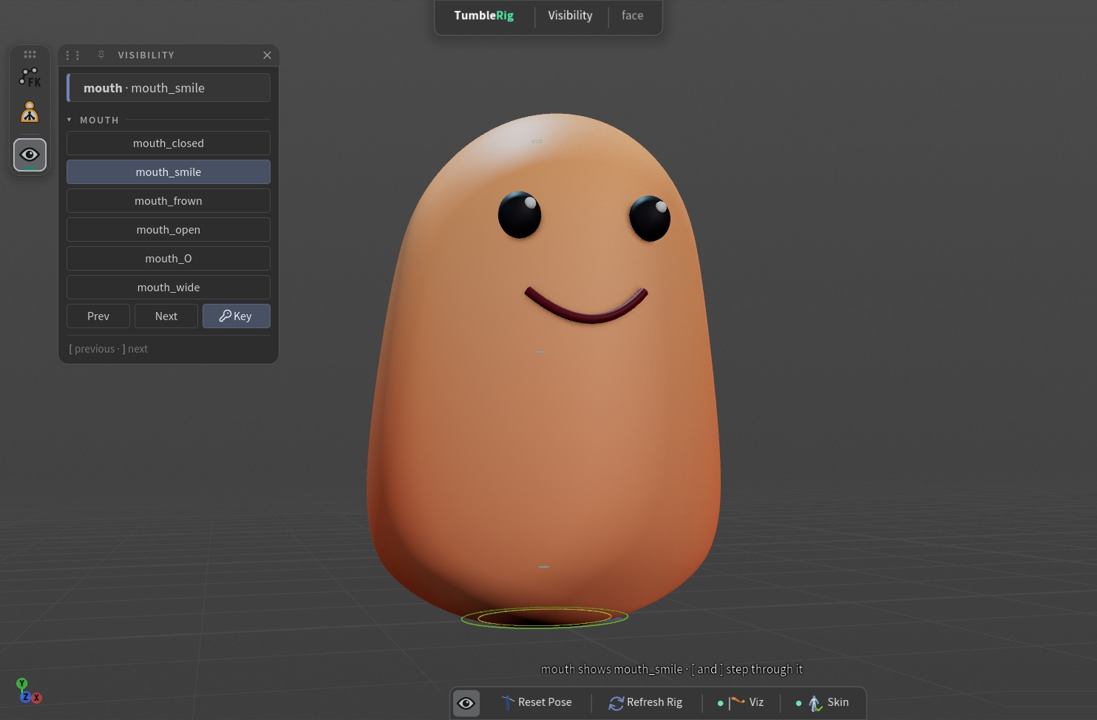Select the FK tool in the left toolbar
The image size is (1097, 720).
pyautogui.click(x=30, y=78)
